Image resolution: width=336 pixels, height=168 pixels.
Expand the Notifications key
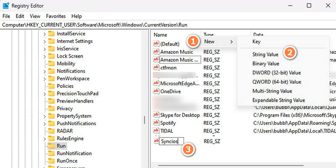[45, 71]
